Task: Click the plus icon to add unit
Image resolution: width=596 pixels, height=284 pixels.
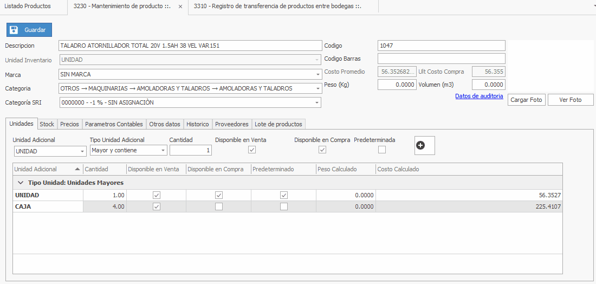Action: (420, 145)
